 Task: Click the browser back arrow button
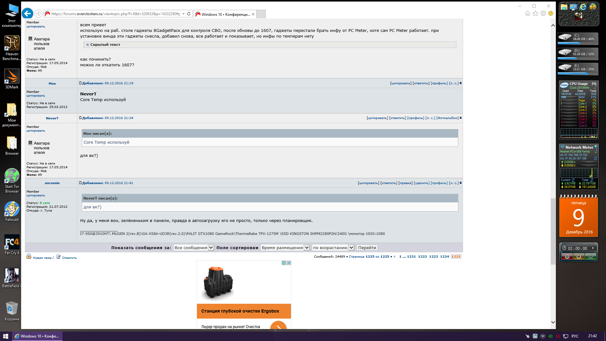click(27, 14)
